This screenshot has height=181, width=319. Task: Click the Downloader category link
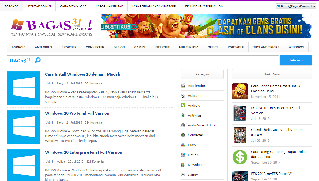[x=197, y=165]
